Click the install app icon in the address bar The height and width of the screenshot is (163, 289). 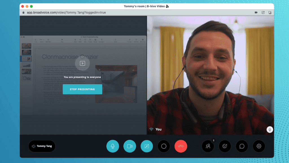pyautogui.click(x=270, y=12)
